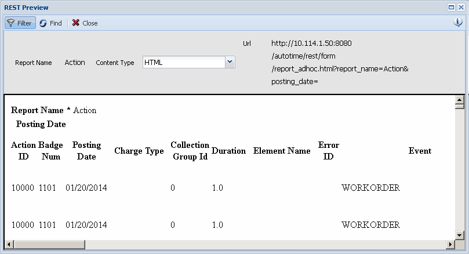Open the info icon in toolbar
The image size is (469, 254).
pyautogui.click(x=457, y=23)
